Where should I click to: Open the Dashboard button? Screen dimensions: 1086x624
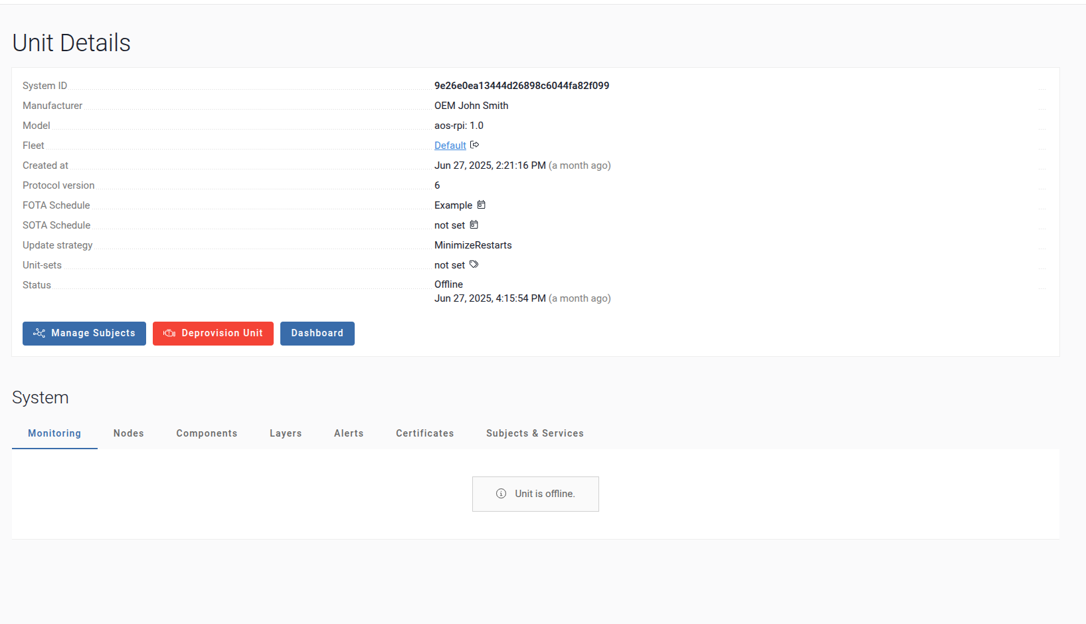click(x=317, y=334)
